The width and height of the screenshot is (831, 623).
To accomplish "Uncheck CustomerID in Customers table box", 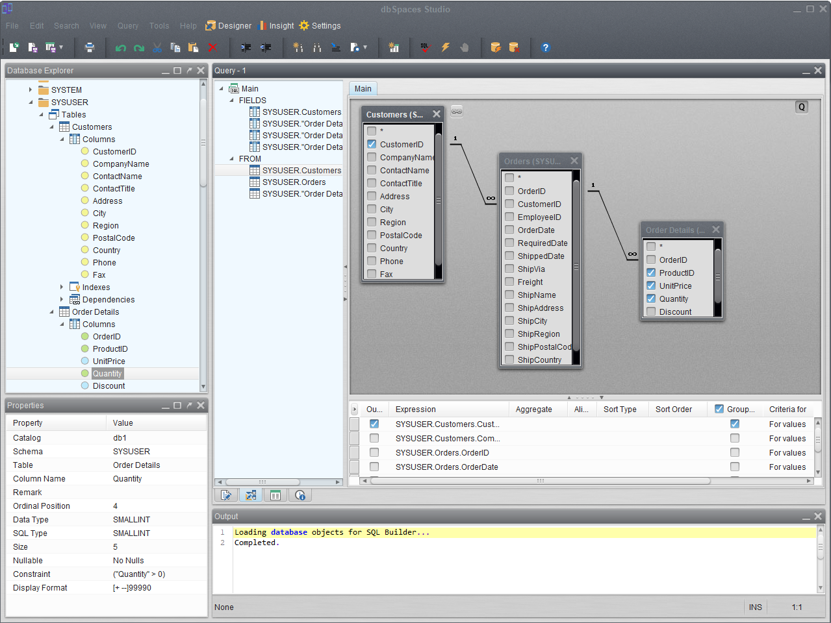I will tap(372, 144).
